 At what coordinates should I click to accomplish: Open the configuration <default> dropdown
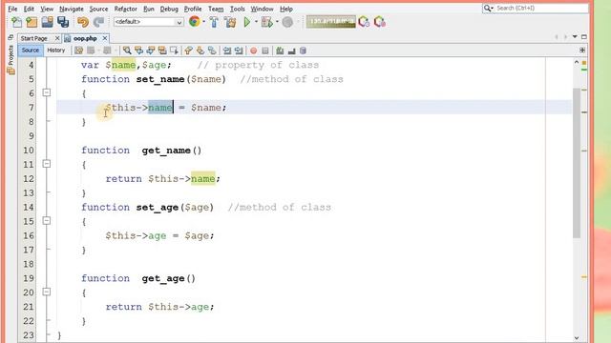[x=149, y=22]
